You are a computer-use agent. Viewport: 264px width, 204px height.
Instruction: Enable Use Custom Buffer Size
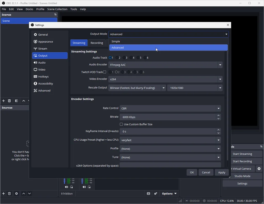[121, 124]
